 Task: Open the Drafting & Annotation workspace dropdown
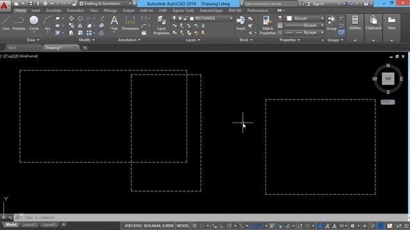coord(105,4)
